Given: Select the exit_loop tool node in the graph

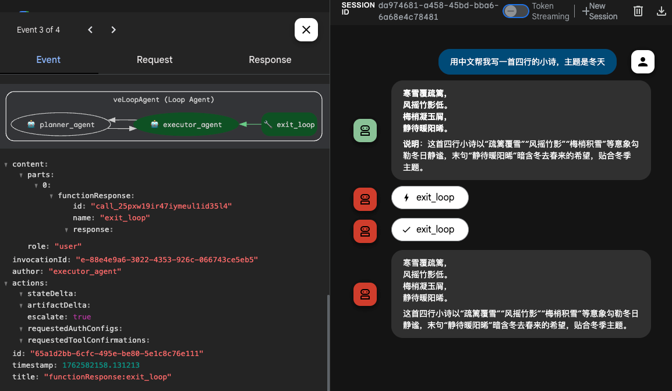Looking at the screenshot, I should pyautogui.click(x=289, y=124).
